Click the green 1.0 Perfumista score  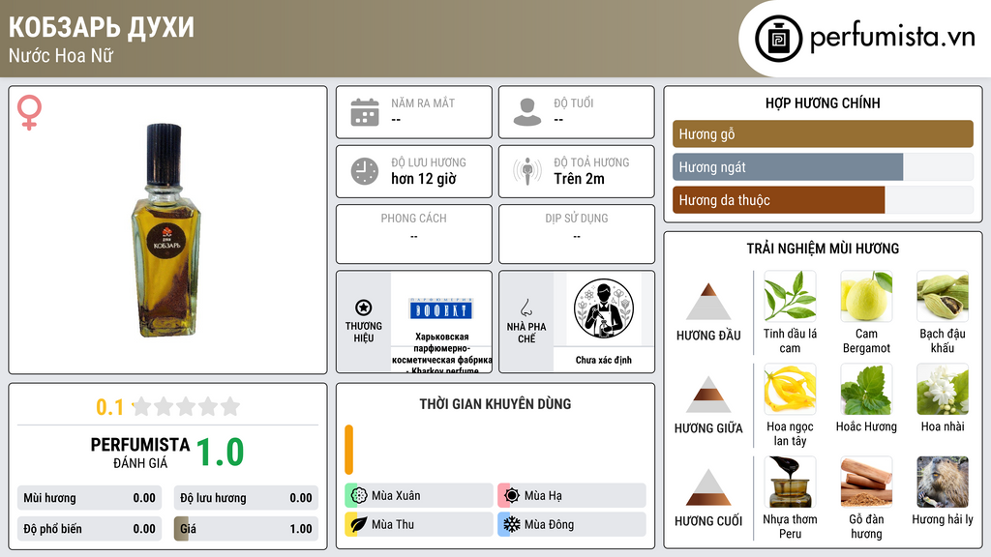pos(220,453)
